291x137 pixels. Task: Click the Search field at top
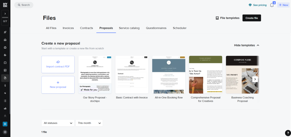tap(24, 5)
